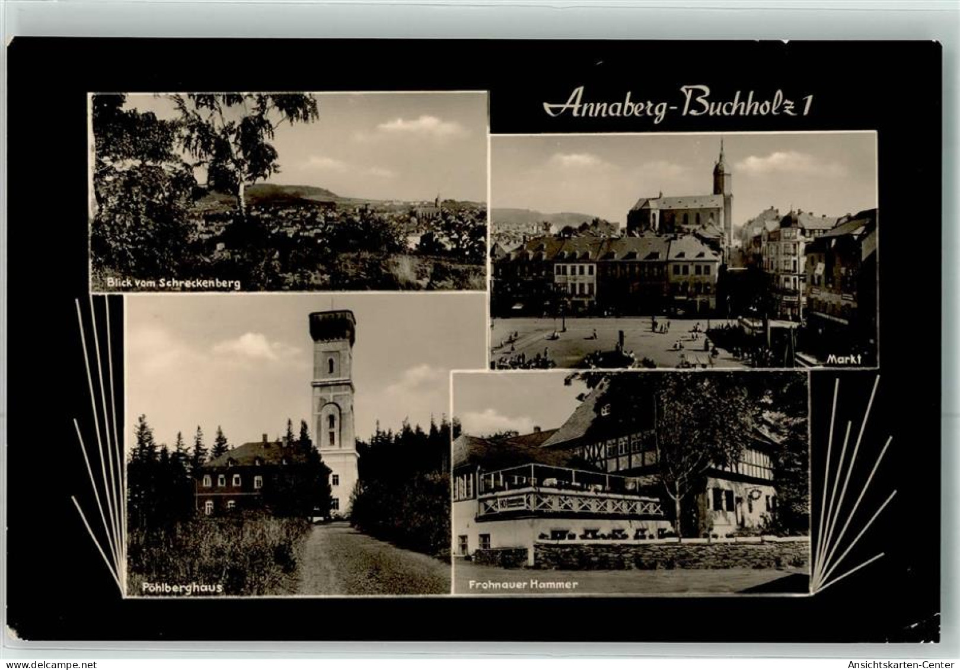Open the Frohnauer Hammer building photo
Image resolution: width=960 pixels, height=670 pixels.
tap(630, 482)
